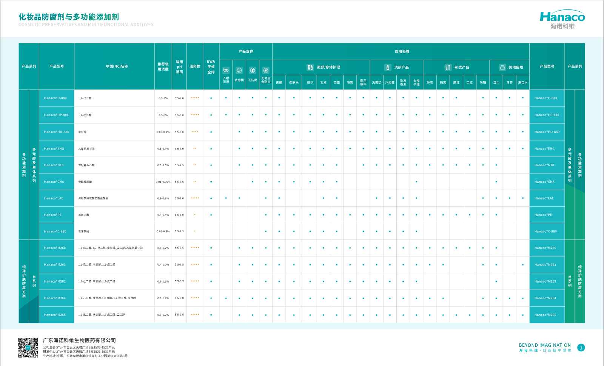Click the 医用敷料 column header
The height and width of the screenshot is (366, 604).
pos(363,82)
